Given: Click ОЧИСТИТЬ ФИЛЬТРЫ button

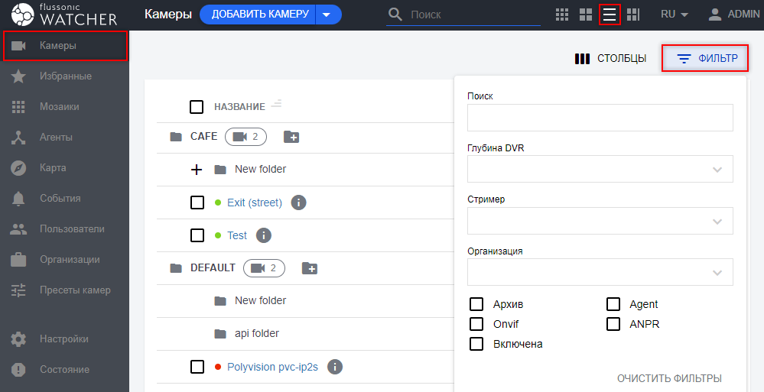Looking at the screenshot, I should (x=669, y=378).
